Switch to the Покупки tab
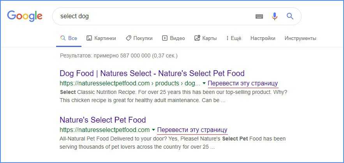Viewport: 344px width, 163px height. pyautogui.click(x=139, y=38)
